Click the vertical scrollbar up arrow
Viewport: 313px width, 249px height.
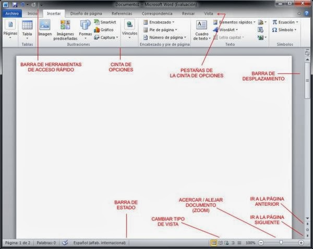(307, 59)
